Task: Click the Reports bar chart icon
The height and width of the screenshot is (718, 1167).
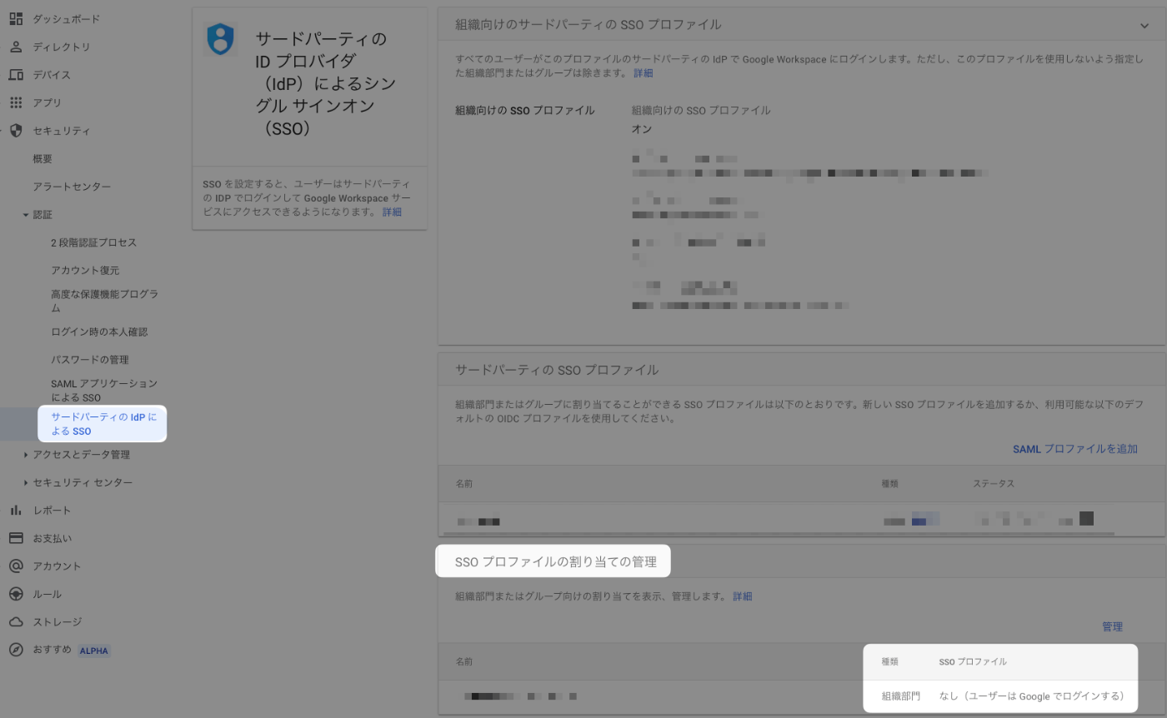Action: (x=16, y=510)
